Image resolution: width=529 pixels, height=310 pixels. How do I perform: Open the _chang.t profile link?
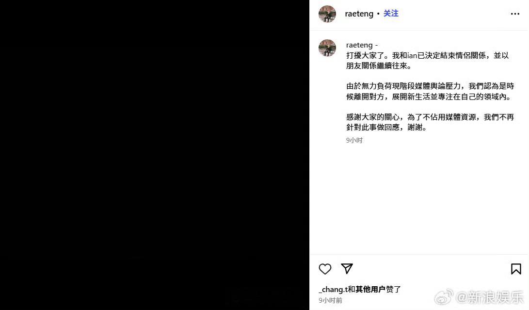pos(333,290)
